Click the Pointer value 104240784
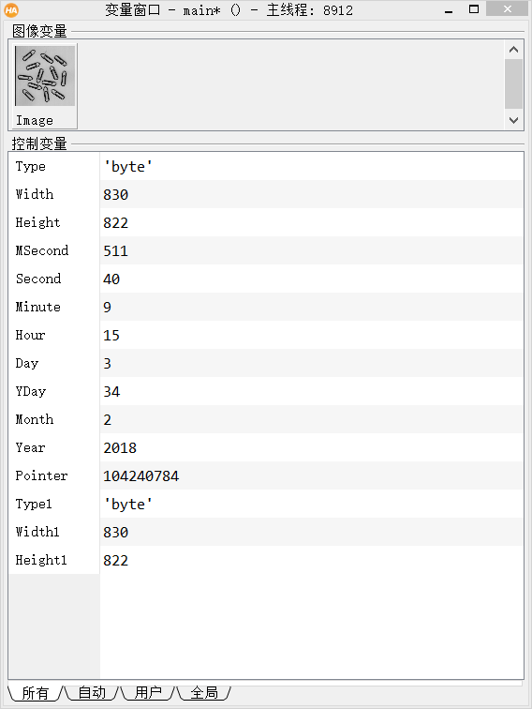The width and height of the screenshot is (532, 709). point(140,475)
